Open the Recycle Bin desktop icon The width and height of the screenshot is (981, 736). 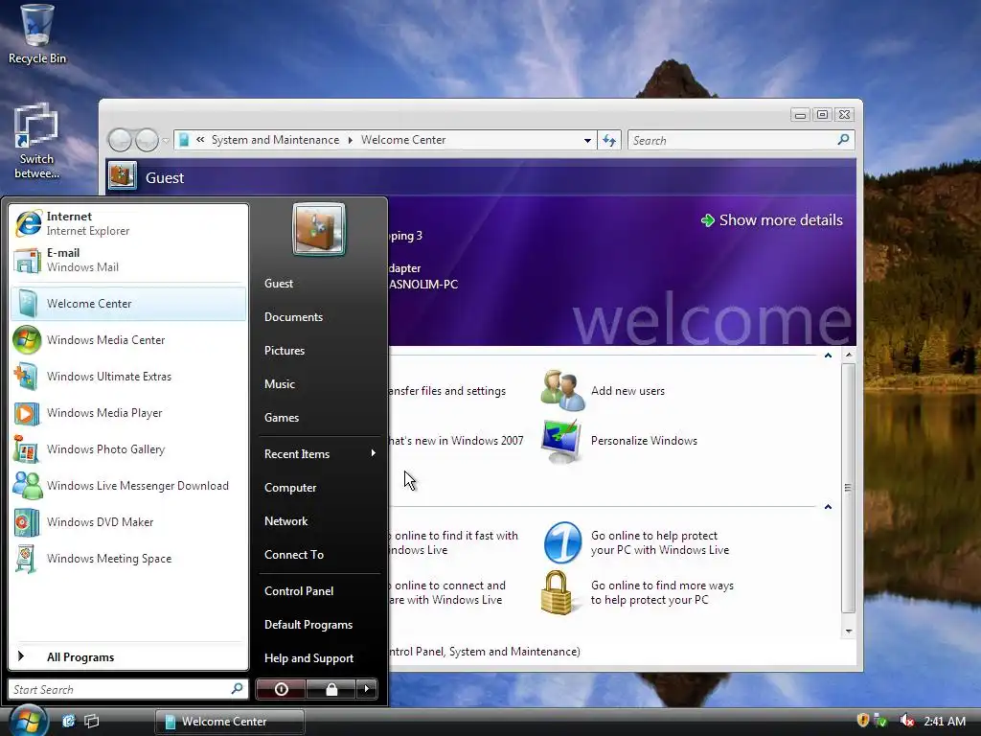pos(36,34)
